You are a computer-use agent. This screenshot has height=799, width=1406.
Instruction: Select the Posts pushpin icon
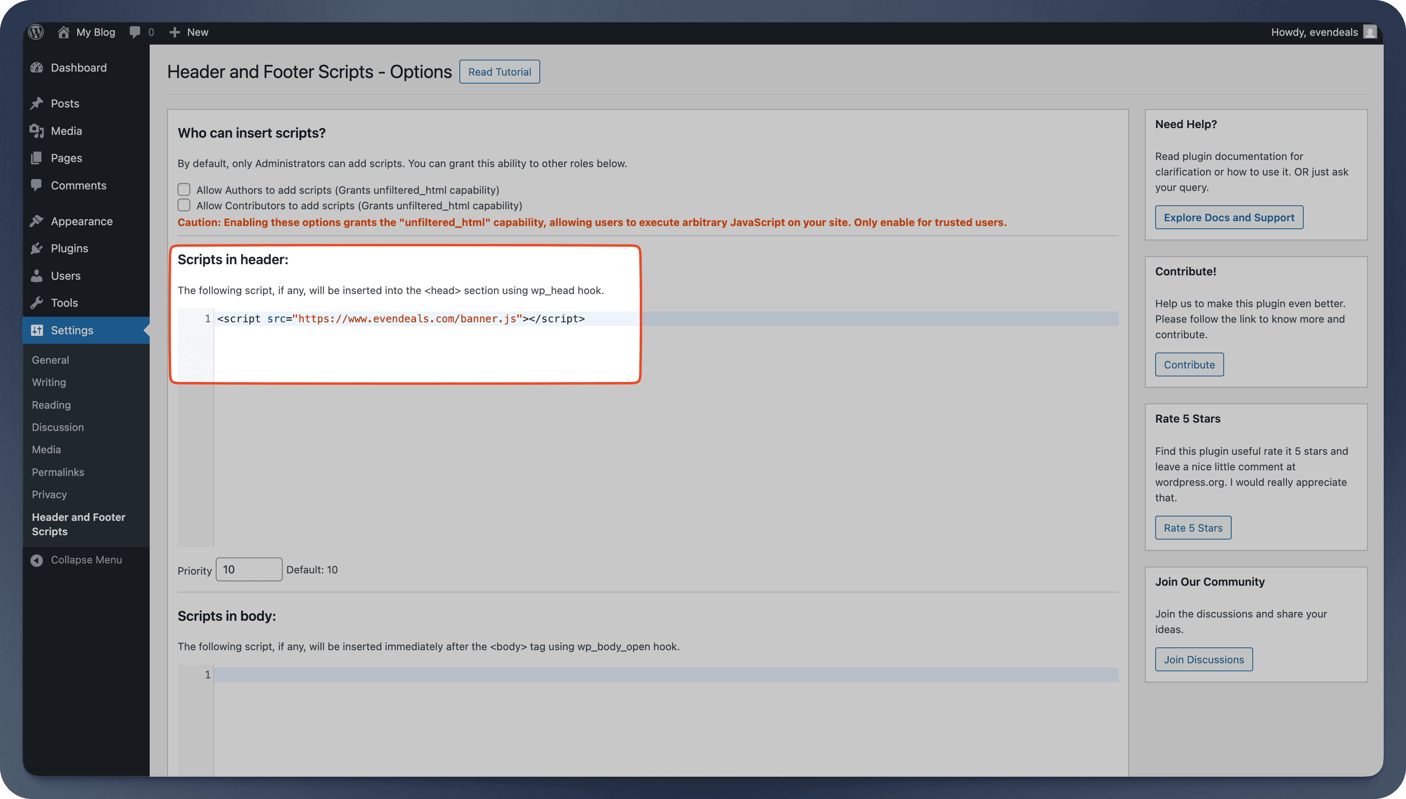pos(37,103)
